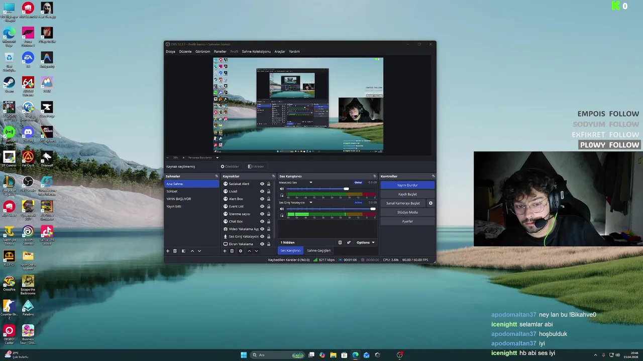Hide the Chat Box source
643x361 pixels.
pos(262,222)
